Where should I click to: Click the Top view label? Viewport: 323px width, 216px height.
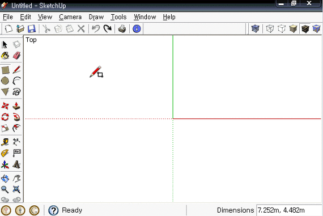click(31, 40)
